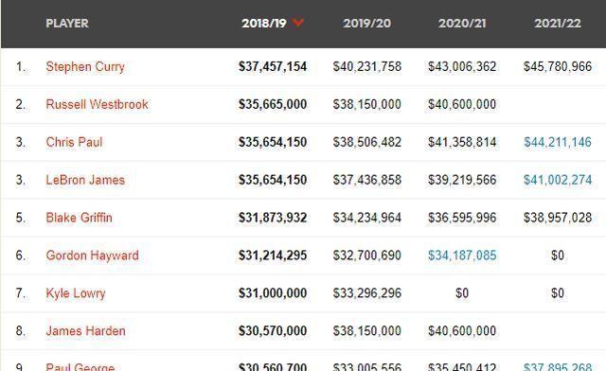The width and height of the screenshot is (606, 371).
Task: Open Gordon Hayward's player link
Action: [x=93, y=256]
